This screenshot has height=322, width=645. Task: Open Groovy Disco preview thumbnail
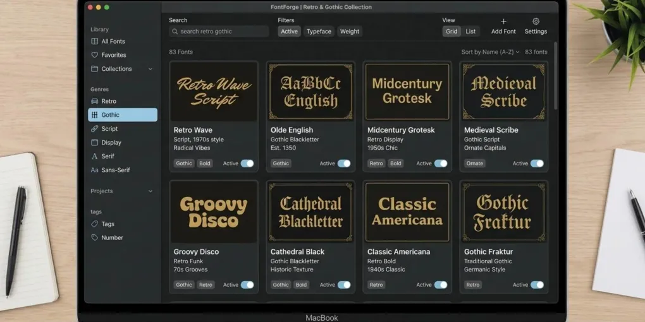(x=214, y=212)
